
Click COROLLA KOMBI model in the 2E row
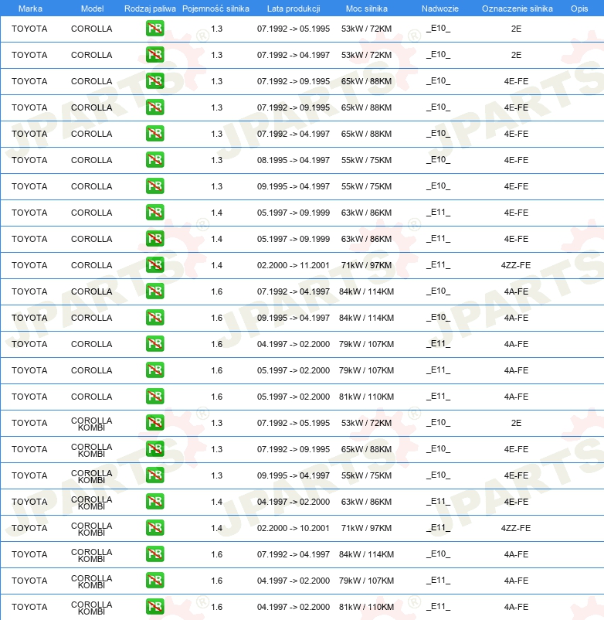[92, 424]
